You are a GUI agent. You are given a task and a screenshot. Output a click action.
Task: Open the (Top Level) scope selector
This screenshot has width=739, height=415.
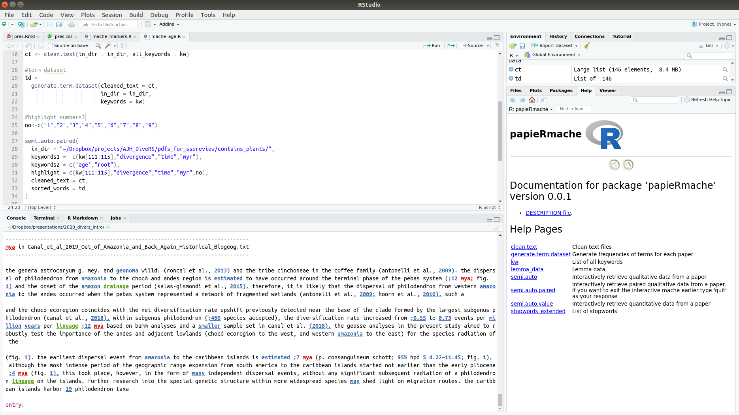click(x=41, y=208)
